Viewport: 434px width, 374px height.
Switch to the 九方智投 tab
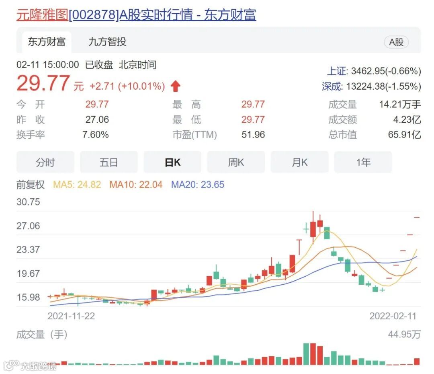(x=107, y=42)
